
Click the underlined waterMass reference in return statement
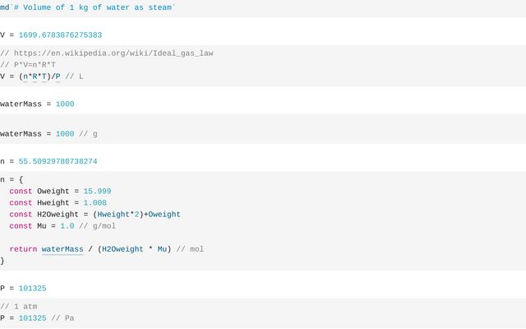point(62,248)
